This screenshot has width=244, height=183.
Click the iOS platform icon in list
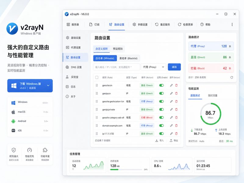point(13,131)
